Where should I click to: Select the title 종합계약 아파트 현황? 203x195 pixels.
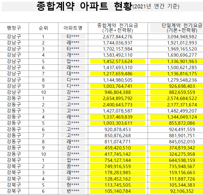[85, 6]
